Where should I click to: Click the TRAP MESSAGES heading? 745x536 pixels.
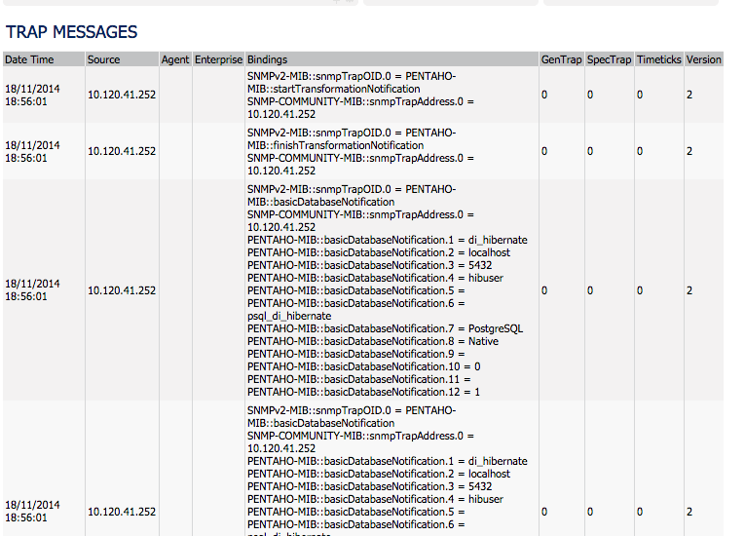pyautogui.click(x=71, y=32)
